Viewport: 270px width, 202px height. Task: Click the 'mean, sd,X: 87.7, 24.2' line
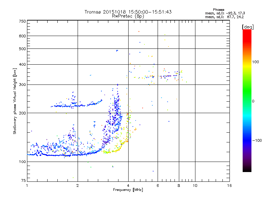[x=224, y=17]
